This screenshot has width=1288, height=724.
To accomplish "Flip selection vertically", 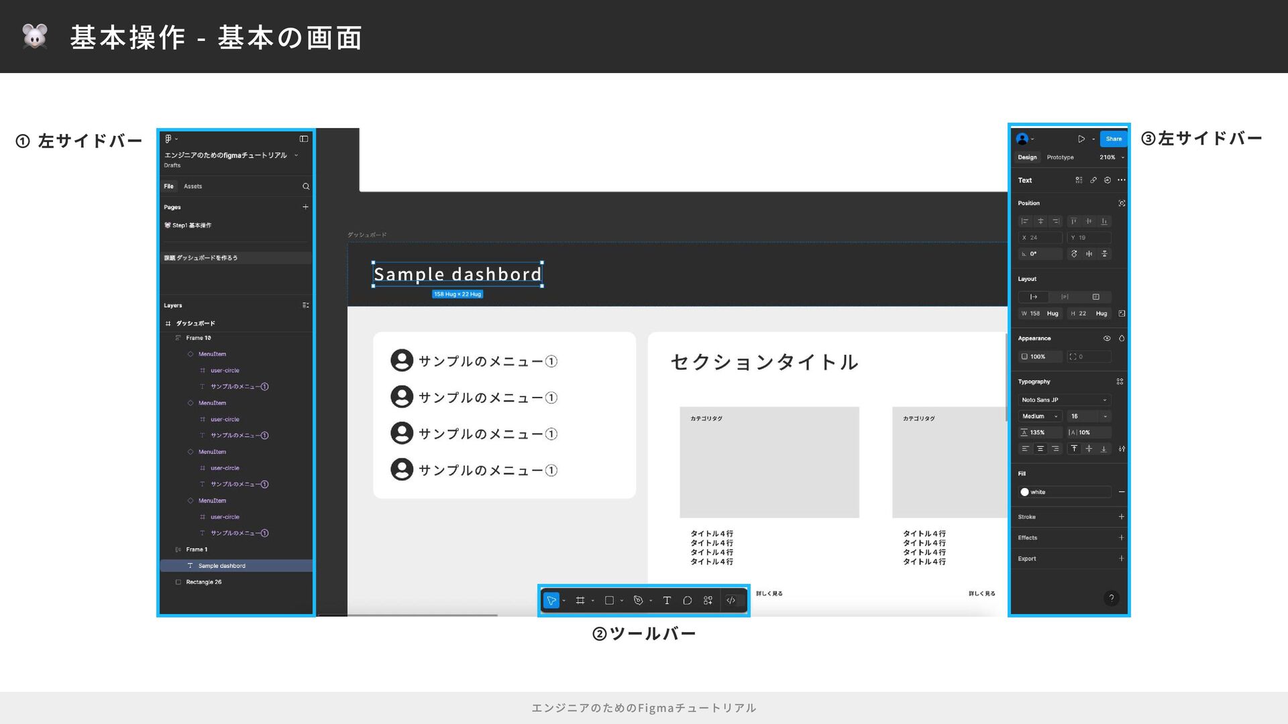I will [1104, 254].
